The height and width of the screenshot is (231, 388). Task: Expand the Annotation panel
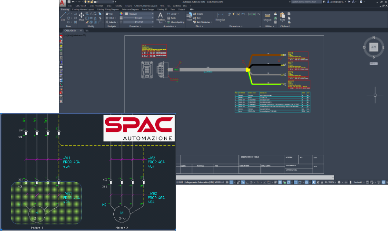169,26
